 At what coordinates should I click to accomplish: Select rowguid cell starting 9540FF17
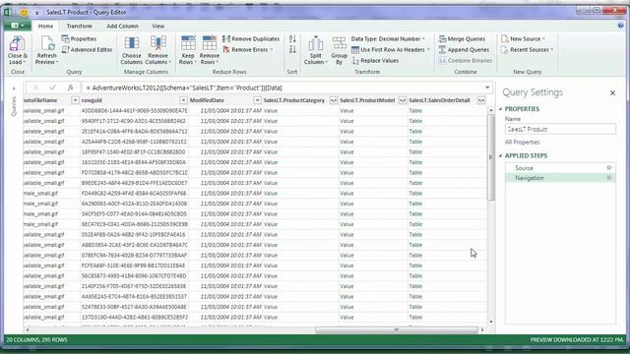(134, 121)
